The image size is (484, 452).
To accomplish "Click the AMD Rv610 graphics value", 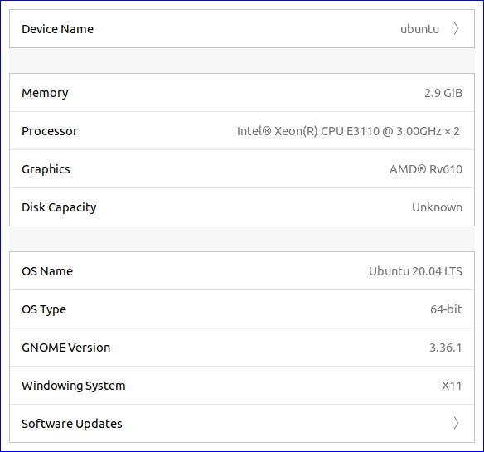I will 426,169.
